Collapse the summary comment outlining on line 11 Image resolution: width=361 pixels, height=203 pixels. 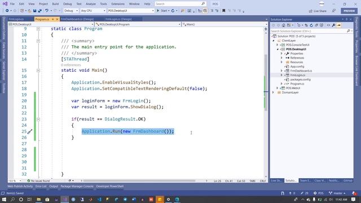(38, 41)
